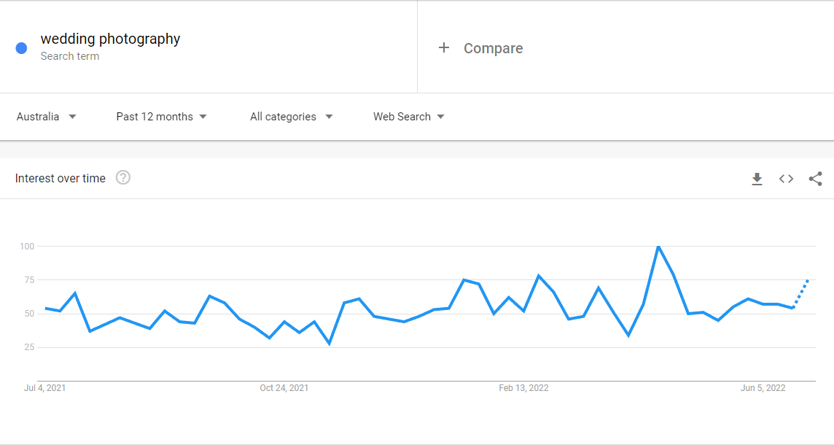
Task: Open help for Interest over time
Action: tap(123, 177)
